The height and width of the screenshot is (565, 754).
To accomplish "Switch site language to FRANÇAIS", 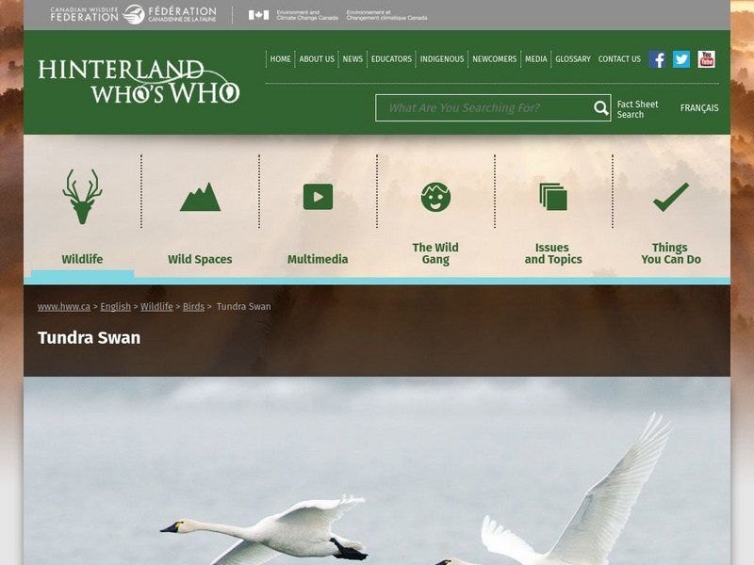I will click(699, 108).
